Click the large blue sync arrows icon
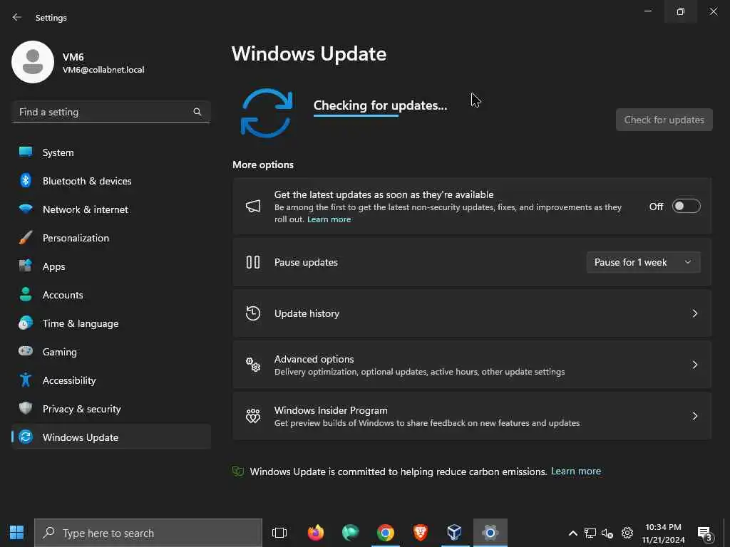 pos(267,113)
